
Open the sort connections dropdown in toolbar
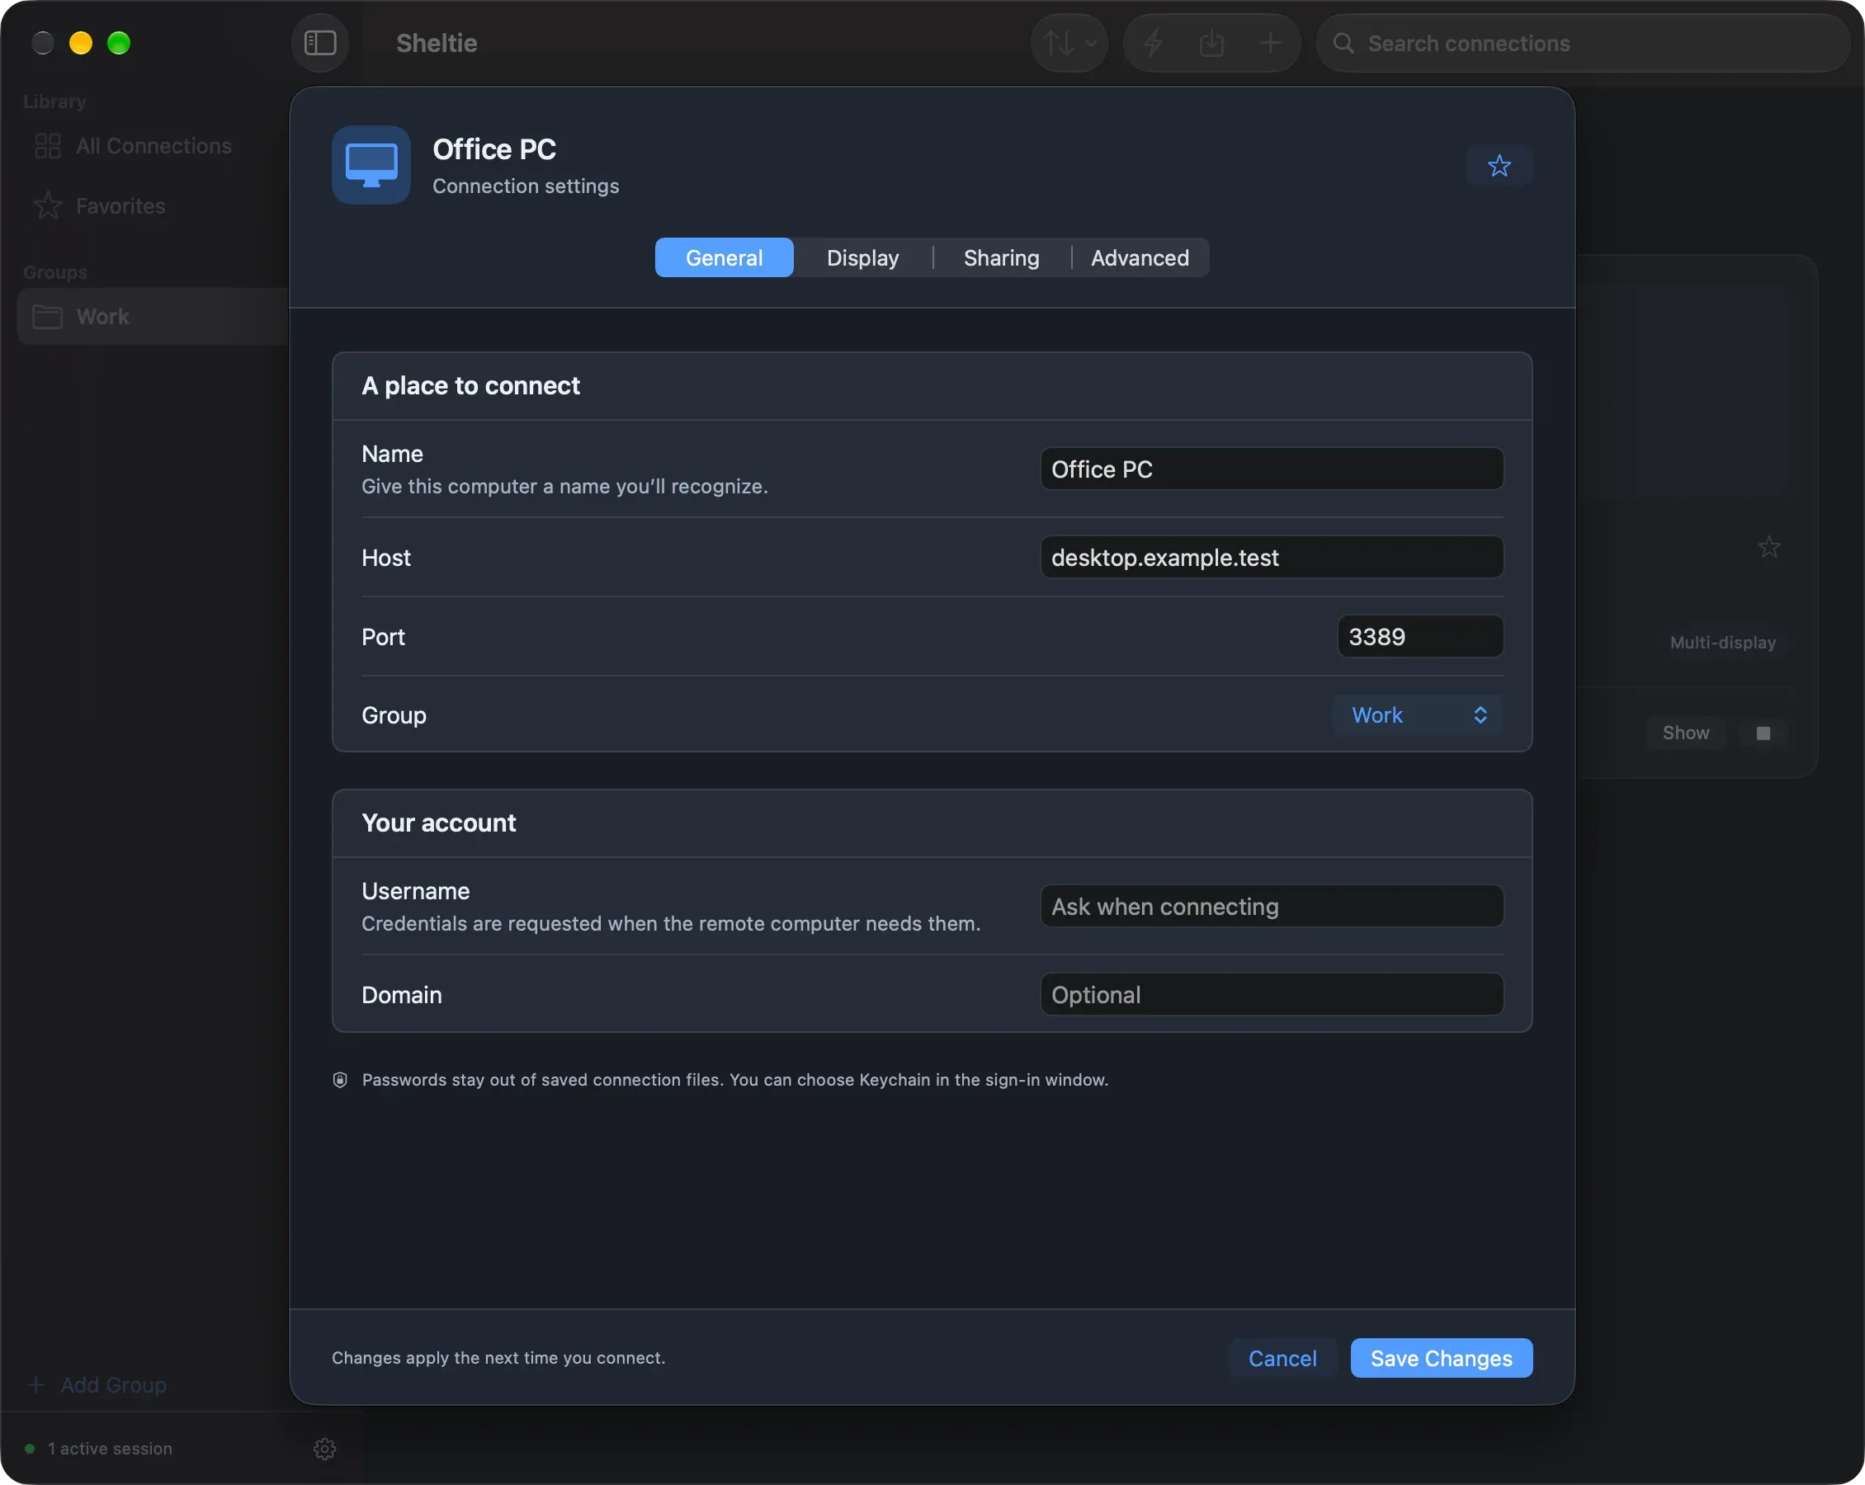pyautogui.click(x=1069, y=42)
